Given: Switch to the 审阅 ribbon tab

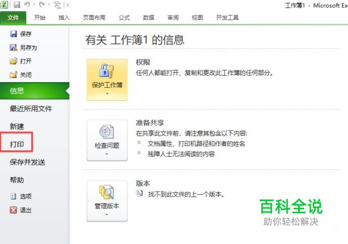Looking at the screenshot, I should pos(173,18).
